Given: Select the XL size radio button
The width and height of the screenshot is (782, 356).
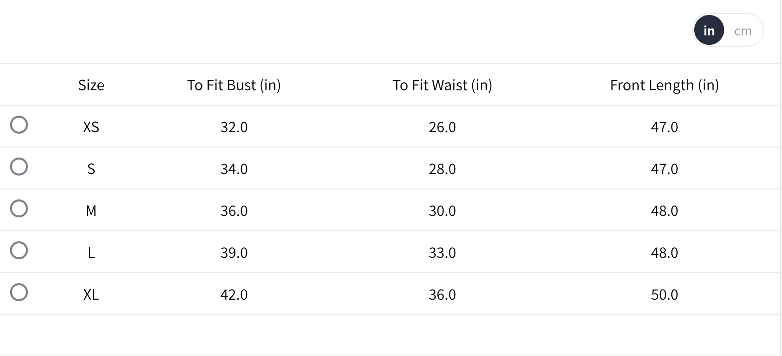Looking at the screenshot, I should (19, 292).
